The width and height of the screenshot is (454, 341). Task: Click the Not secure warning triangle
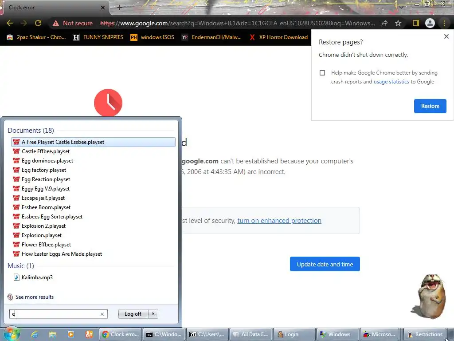point(56,23)
